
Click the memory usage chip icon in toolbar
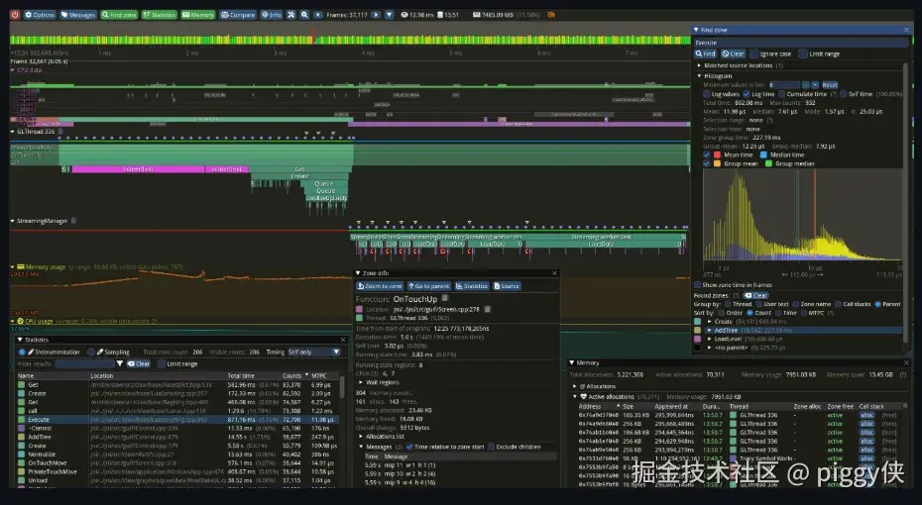[476, 15]
